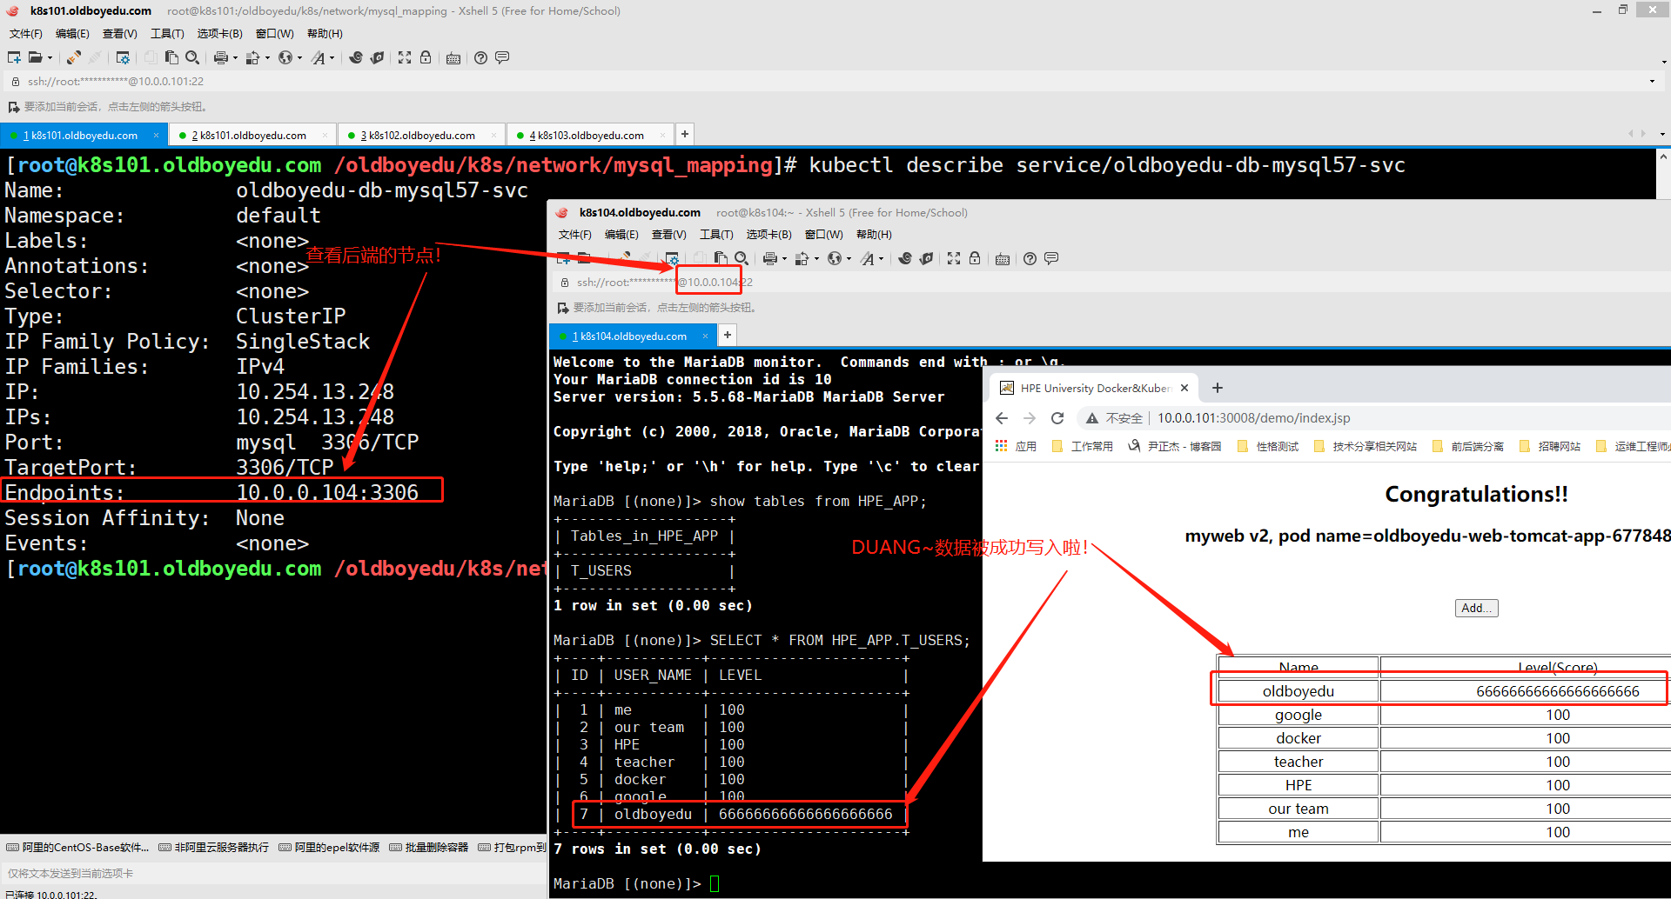Reload the browser page

pos(1057,418)
